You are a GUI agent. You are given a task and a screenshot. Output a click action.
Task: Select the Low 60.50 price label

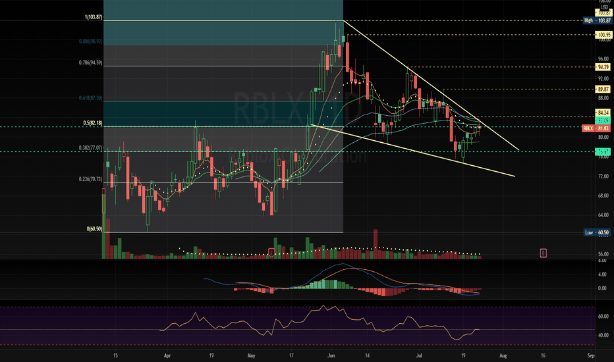597,232
